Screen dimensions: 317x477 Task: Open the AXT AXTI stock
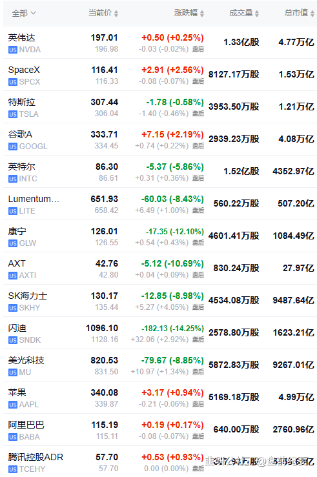point(160,269)
